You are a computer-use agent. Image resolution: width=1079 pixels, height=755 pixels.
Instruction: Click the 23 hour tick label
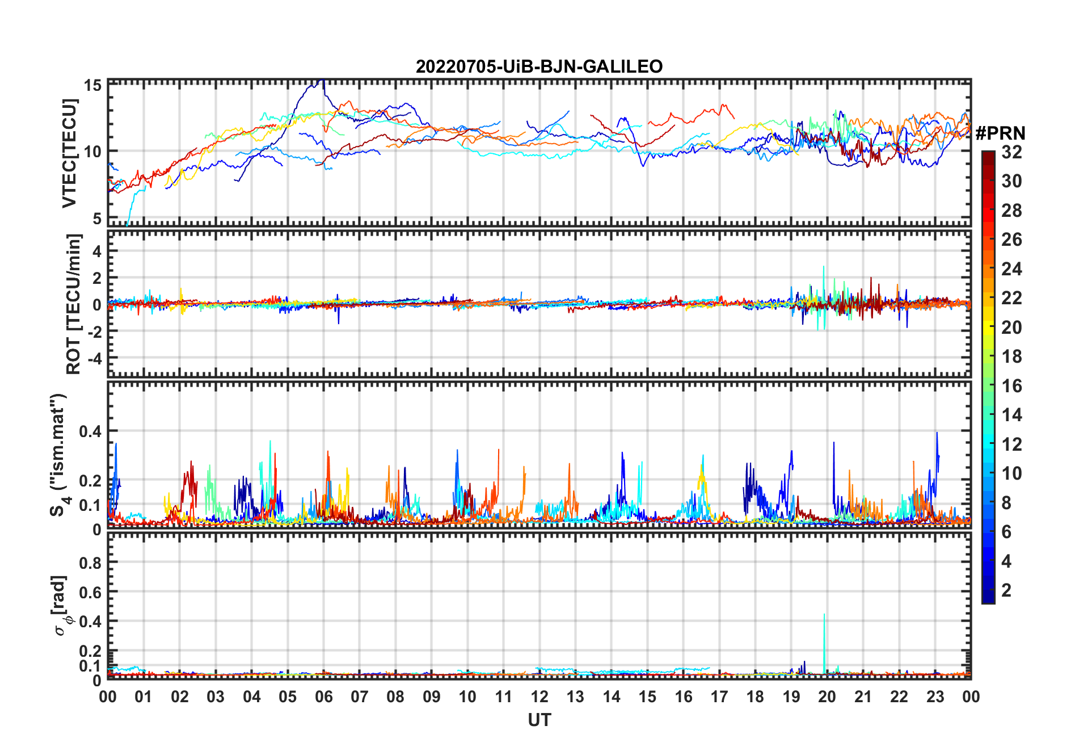tap(935, 697)
